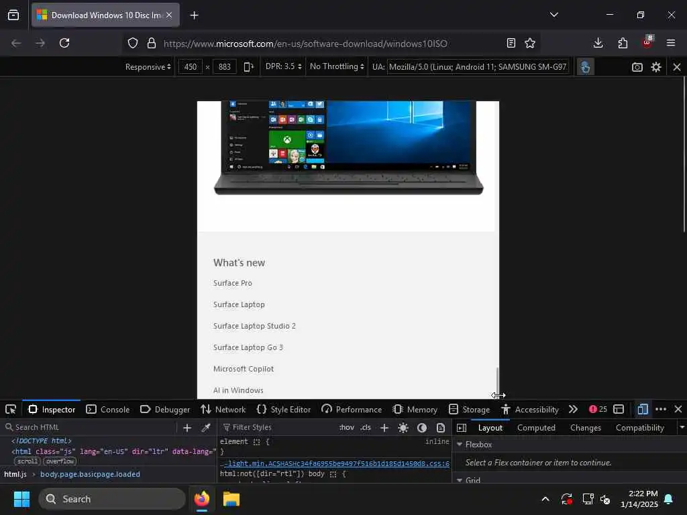Toggle :hov pseudo-class panel
The width and height of the screenshot is (687, 515).
click(347, 427)
